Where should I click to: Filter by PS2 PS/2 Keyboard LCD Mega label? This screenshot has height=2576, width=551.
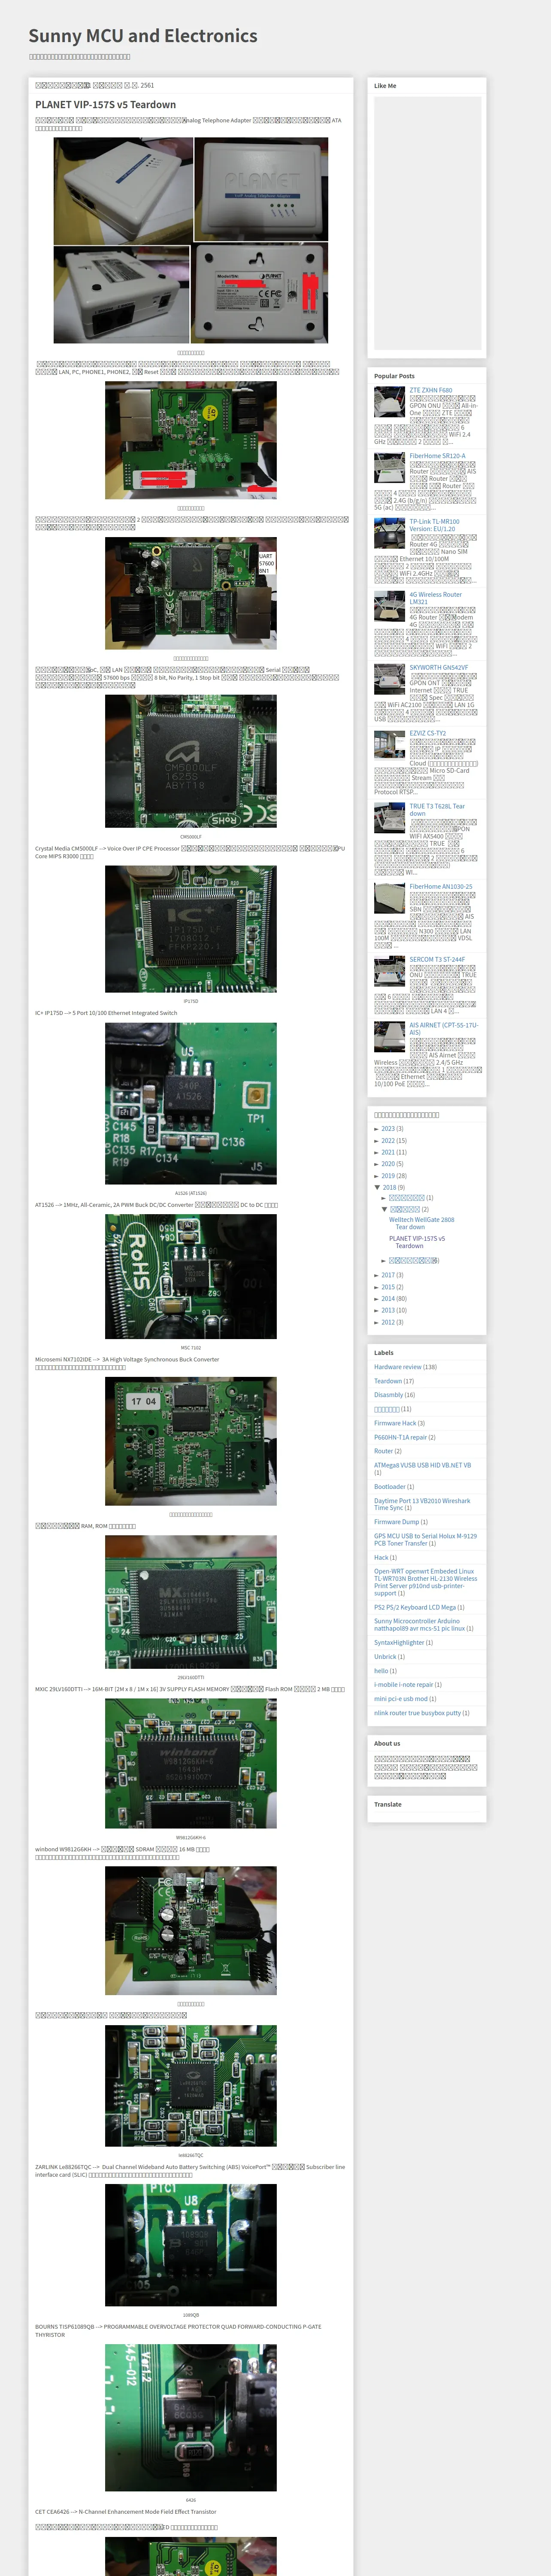pyautogui.click(x=415, y=1608)
